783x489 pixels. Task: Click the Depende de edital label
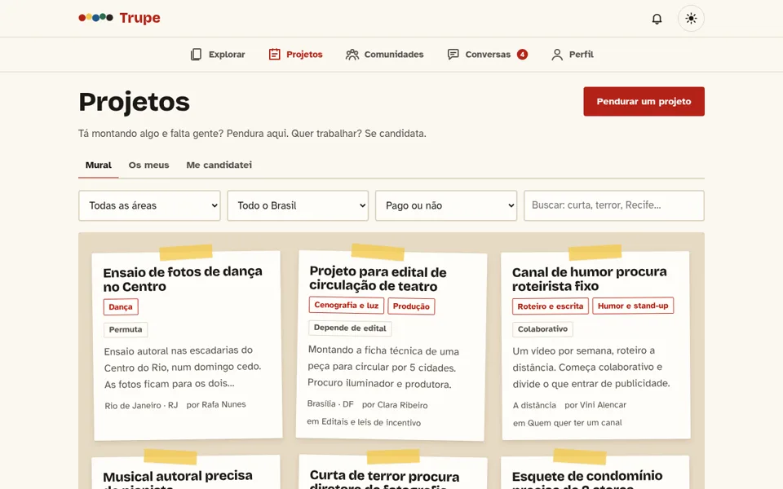pyautogui.click(x=350, y=328)
